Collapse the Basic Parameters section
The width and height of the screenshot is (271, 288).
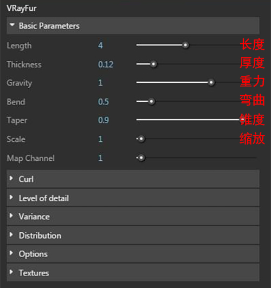[133, 26]
